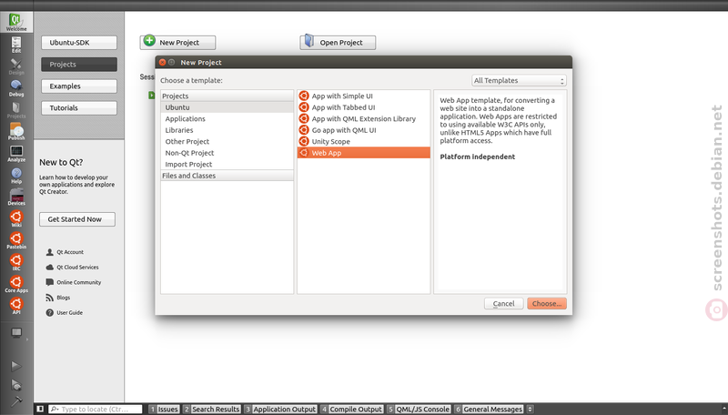Screen dimensions: 728x415
Task: Open Core Apps sidebar icon
Action: tap(16, 284)
